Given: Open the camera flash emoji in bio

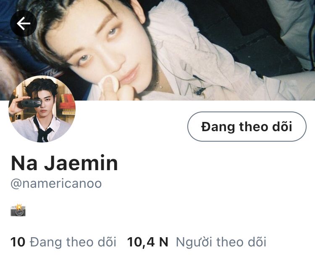Looking at the screenshot, I should 18,210.
